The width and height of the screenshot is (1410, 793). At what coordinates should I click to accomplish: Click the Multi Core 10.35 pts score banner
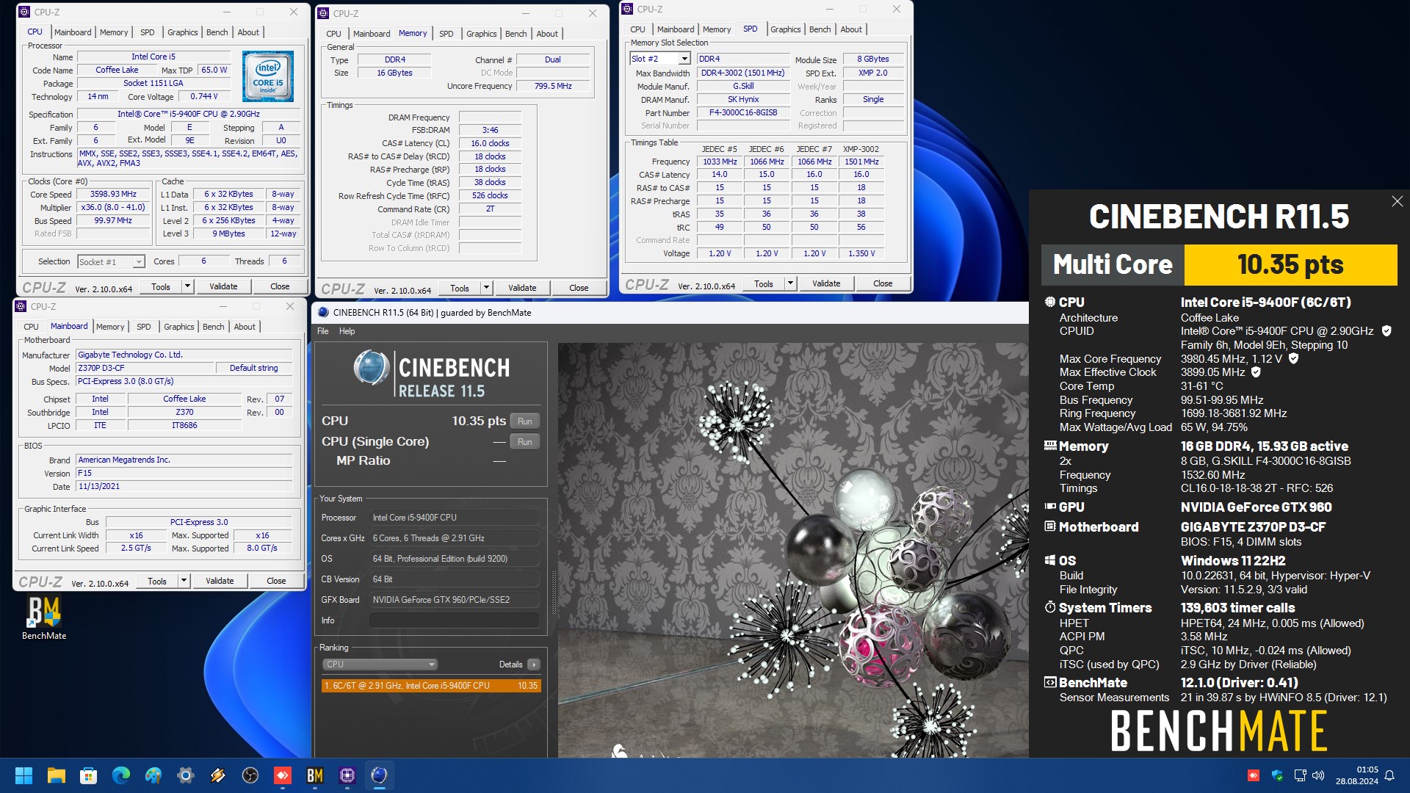[x=1219, y=264]
